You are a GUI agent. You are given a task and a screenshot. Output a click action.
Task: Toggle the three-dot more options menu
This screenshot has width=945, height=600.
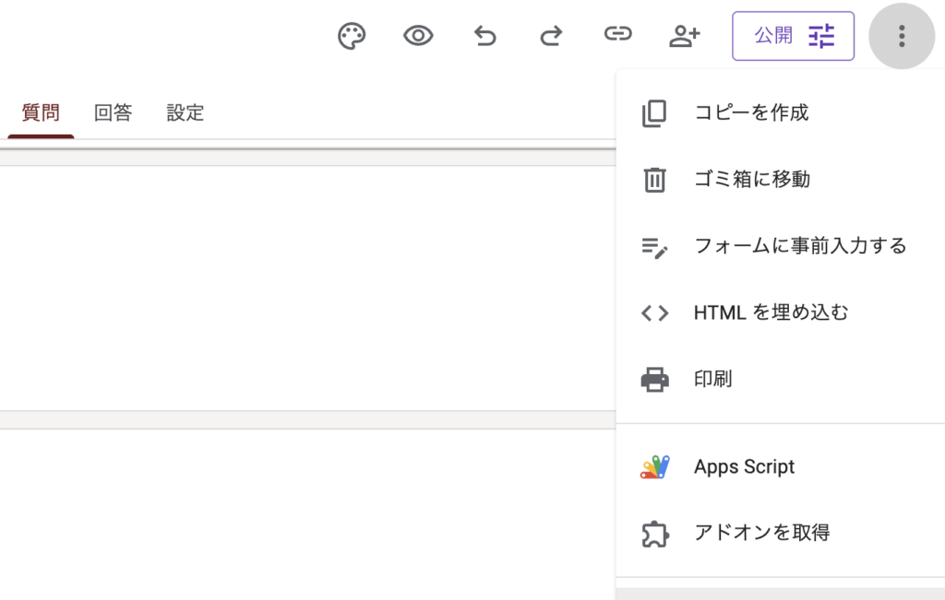click(902, 36)
